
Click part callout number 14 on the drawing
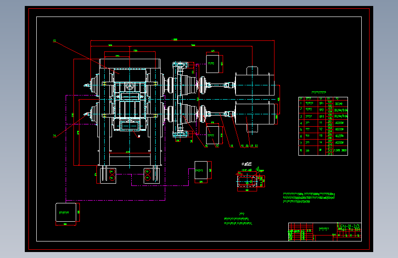point(54,136)
